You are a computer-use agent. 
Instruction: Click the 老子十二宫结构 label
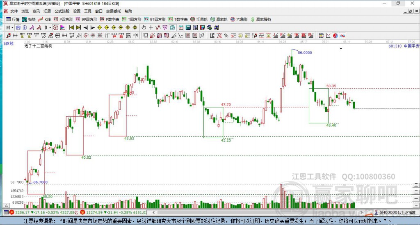(38, 46)
